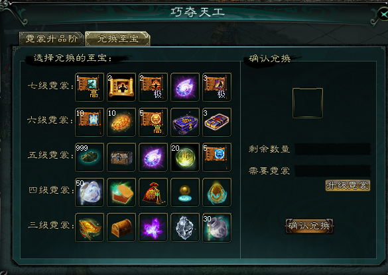
Task: Click the wrapped gift book marked 3
Action: coord(217,122)
